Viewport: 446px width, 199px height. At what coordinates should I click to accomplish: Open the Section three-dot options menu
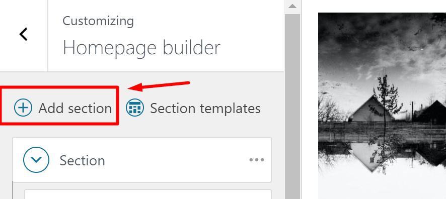click(x=257, y=160)
